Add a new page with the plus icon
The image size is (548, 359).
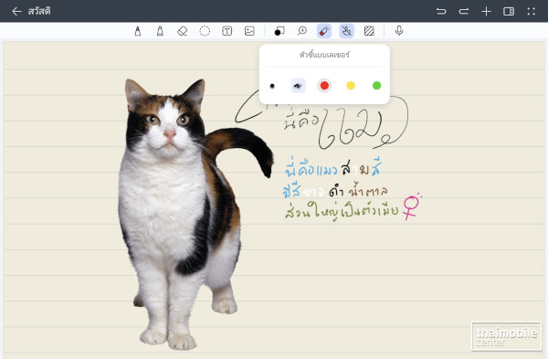486,12
